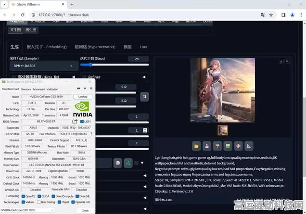
Task: Open the Validation tab in GPU-Z
Action: (52, 89)
